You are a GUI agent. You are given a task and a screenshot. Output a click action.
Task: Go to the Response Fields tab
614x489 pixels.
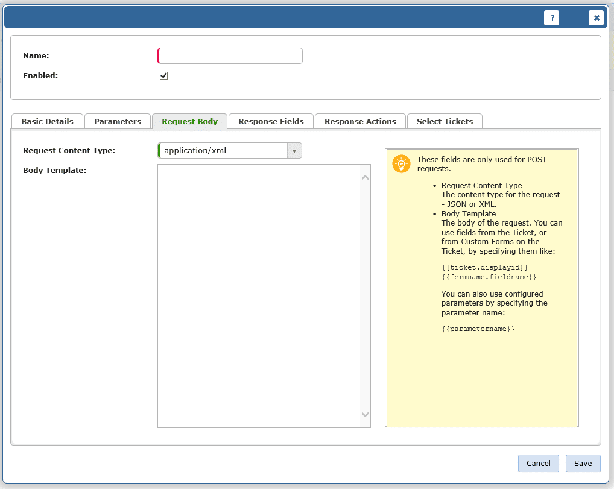click(271, 121)
